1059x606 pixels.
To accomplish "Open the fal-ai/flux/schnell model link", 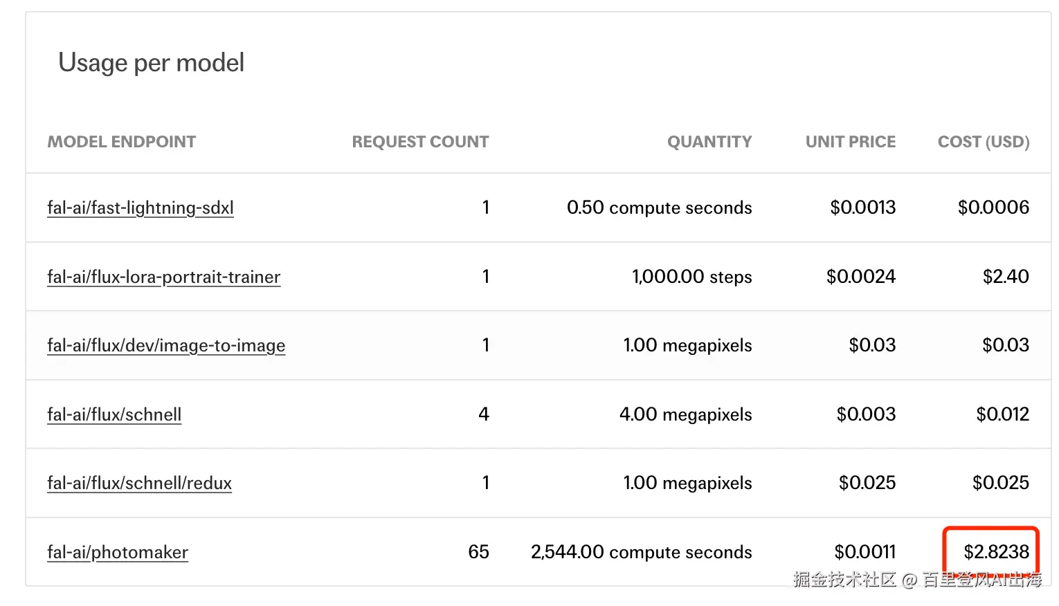I will pos(114,414).
